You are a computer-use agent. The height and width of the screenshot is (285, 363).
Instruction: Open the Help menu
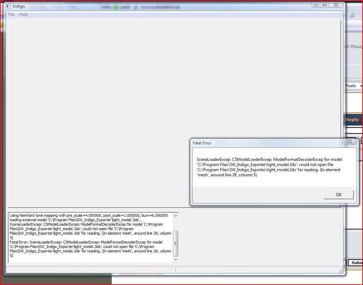(x=23, y=14)
